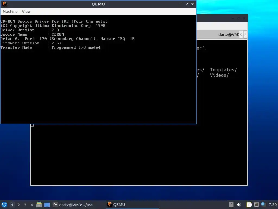
Task: Minimize the QEMU window
Action: click(x=181, y=4)
